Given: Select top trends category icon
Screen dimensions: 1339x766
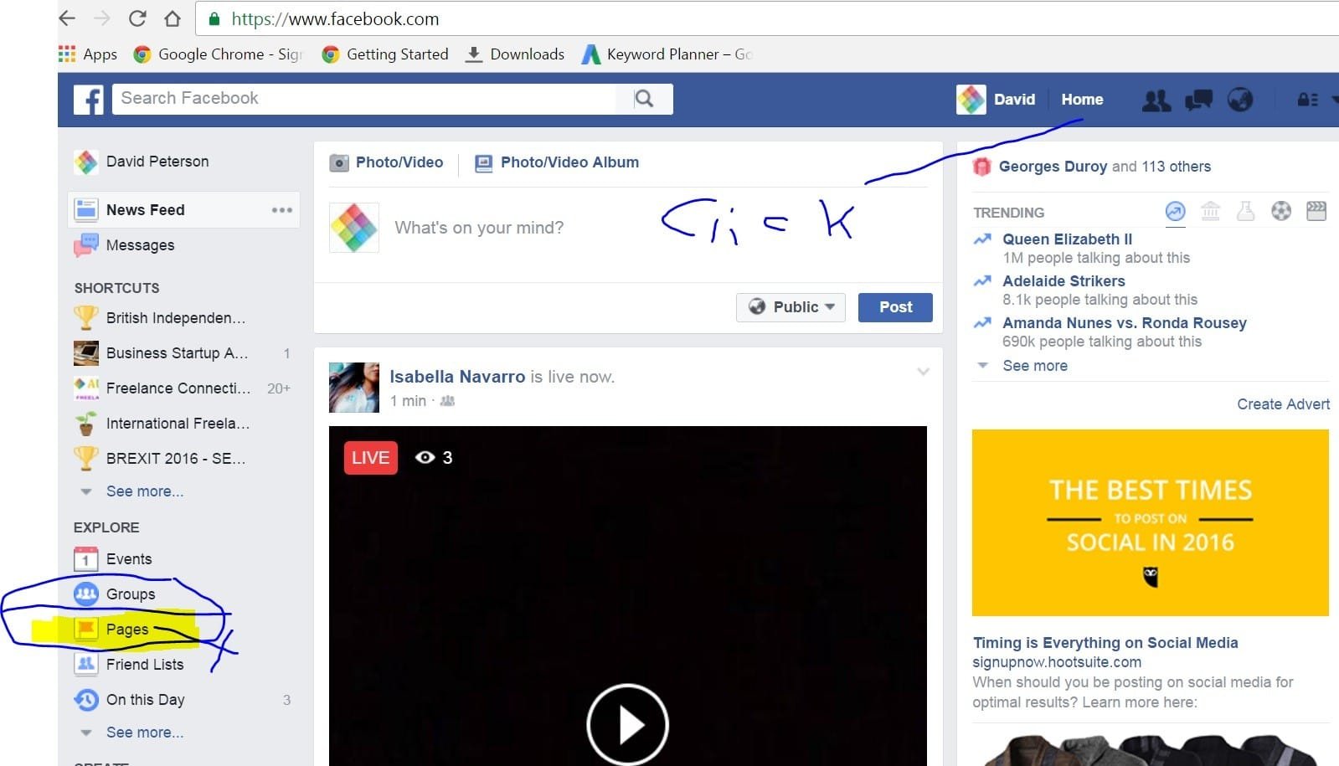Looking at the screenshot, I should 1176,211.
